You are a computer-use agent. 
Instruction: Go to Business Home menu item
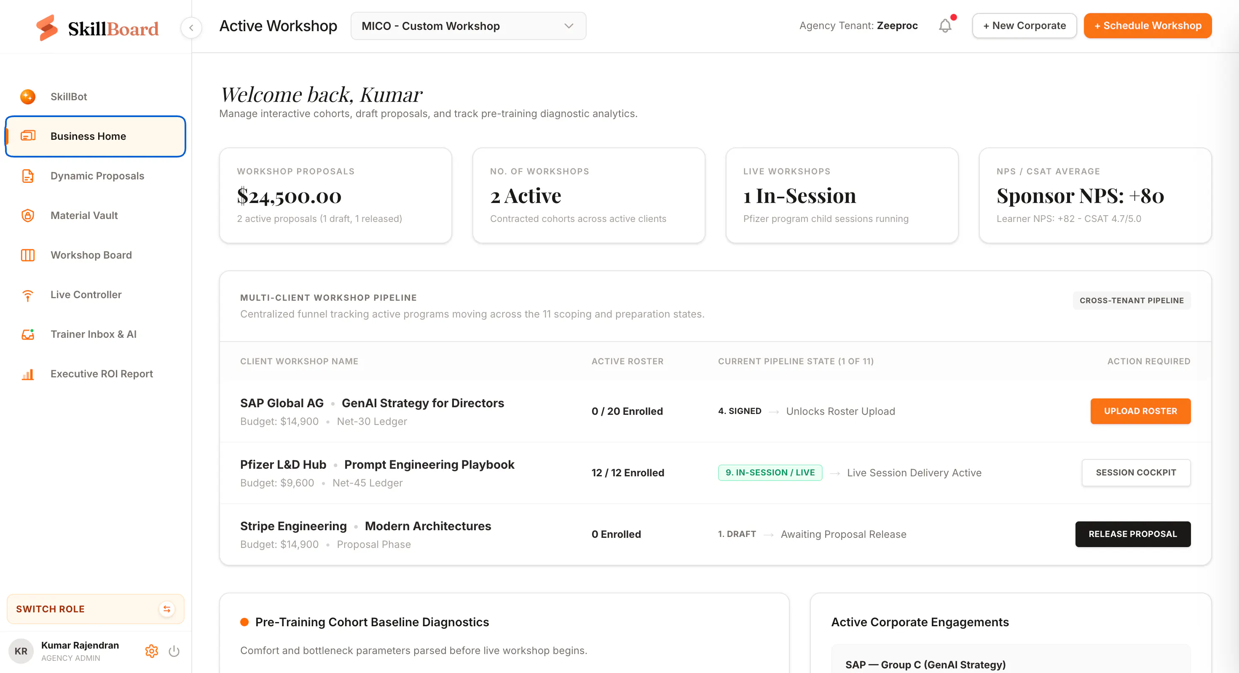95,136
